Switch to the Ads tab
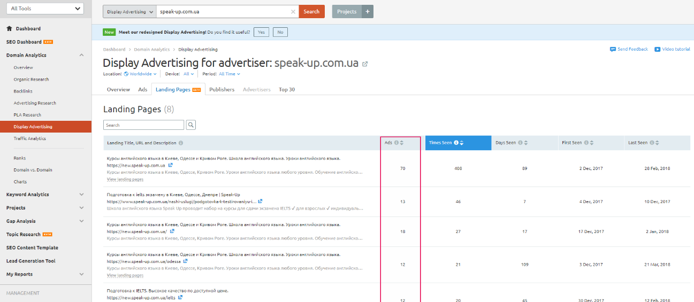Screen dimensions: 694x302 click(x=143, y=89)
